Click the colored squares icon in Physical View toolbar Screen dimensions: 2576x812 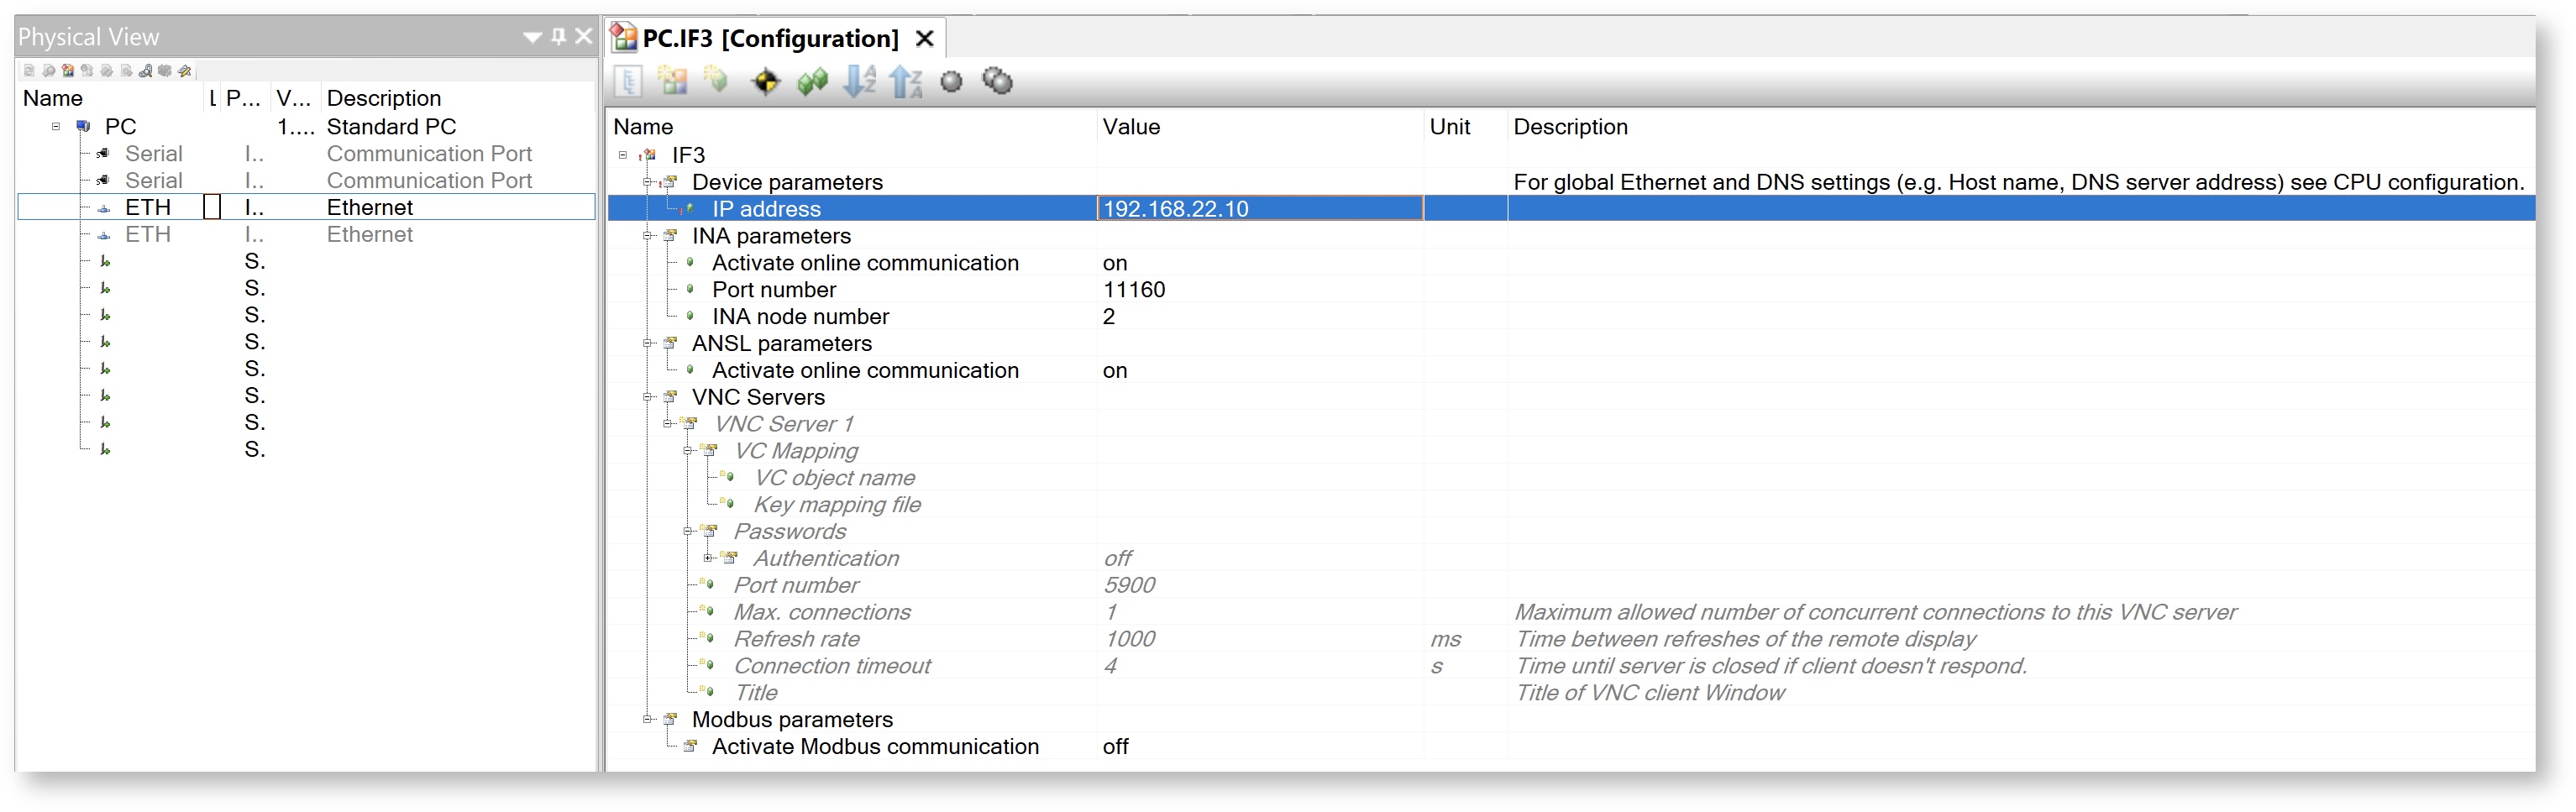tap(68, 71)
